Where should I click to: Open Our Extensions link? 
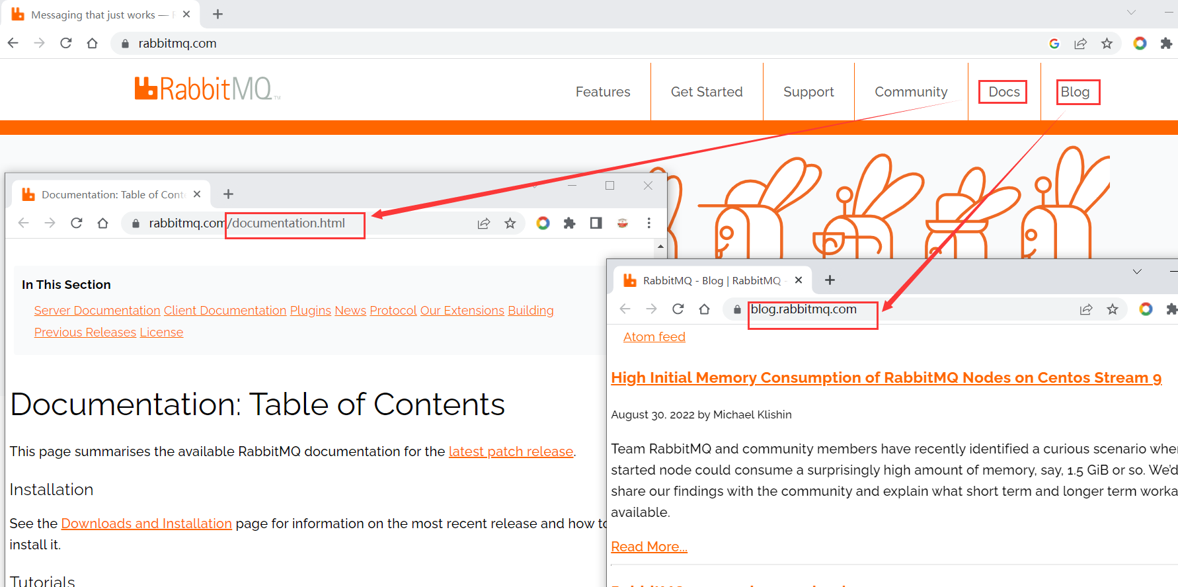pyautogui.click(x=462, y=311)
